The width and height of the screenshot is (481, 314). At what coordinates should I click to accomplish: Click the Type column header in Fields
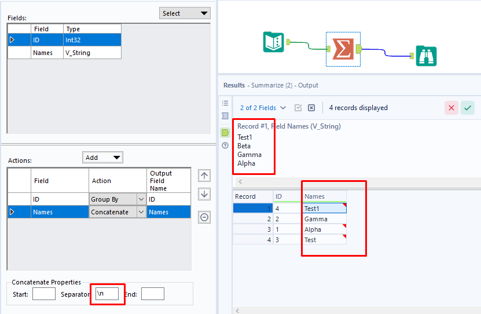93,29
